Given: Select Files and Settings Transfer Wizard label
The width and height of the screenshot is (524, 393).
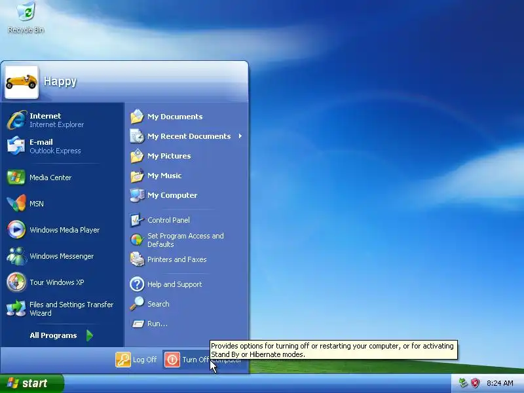Looking at the screenshot, I should click(71, 309).
